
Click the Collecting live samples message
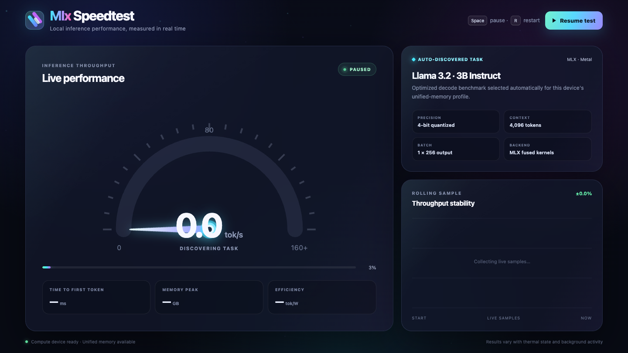point(502,261)
